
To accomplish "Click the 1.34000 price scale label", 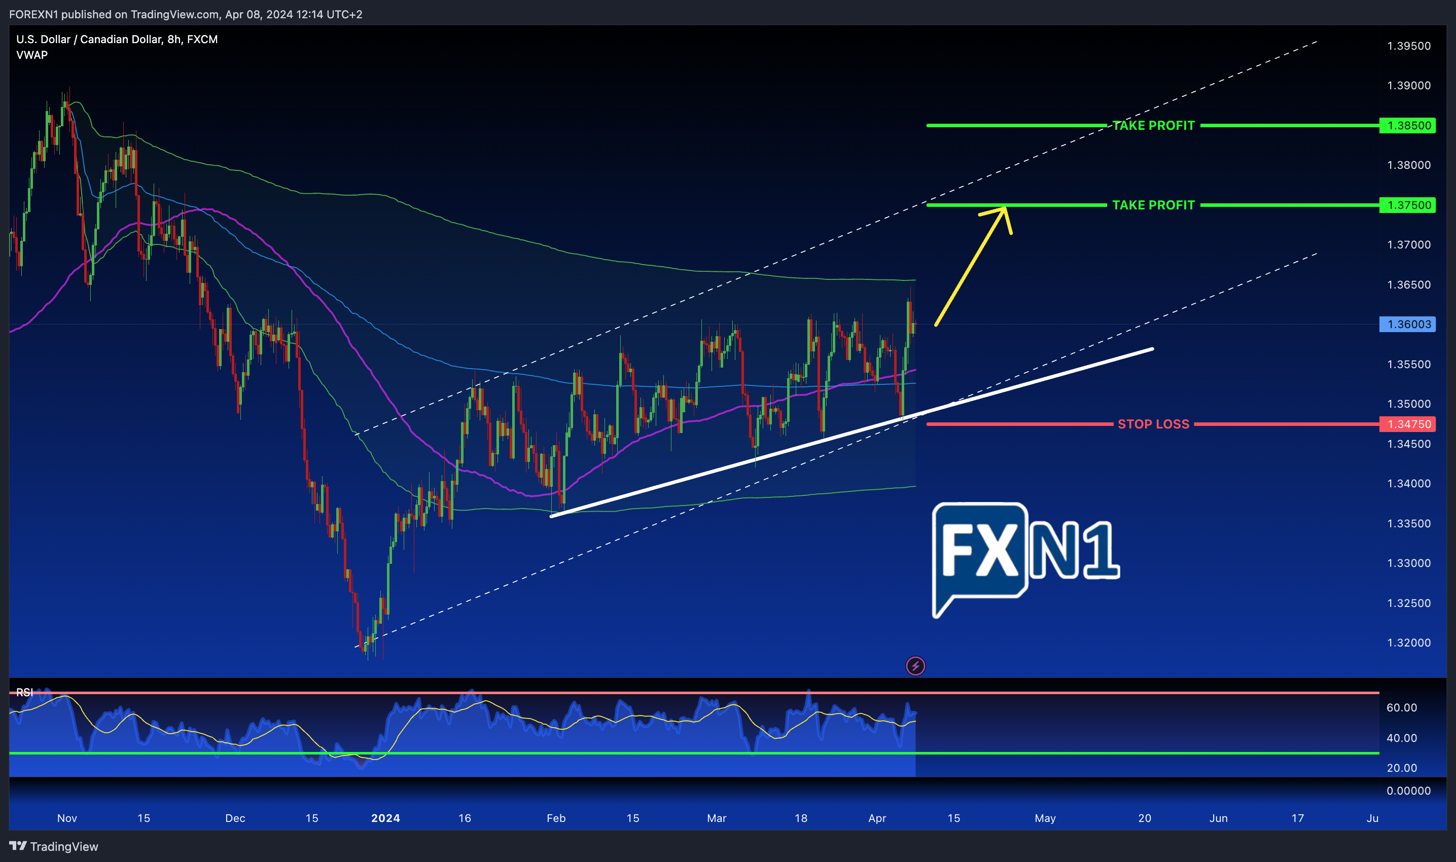I will [1409, 483].
